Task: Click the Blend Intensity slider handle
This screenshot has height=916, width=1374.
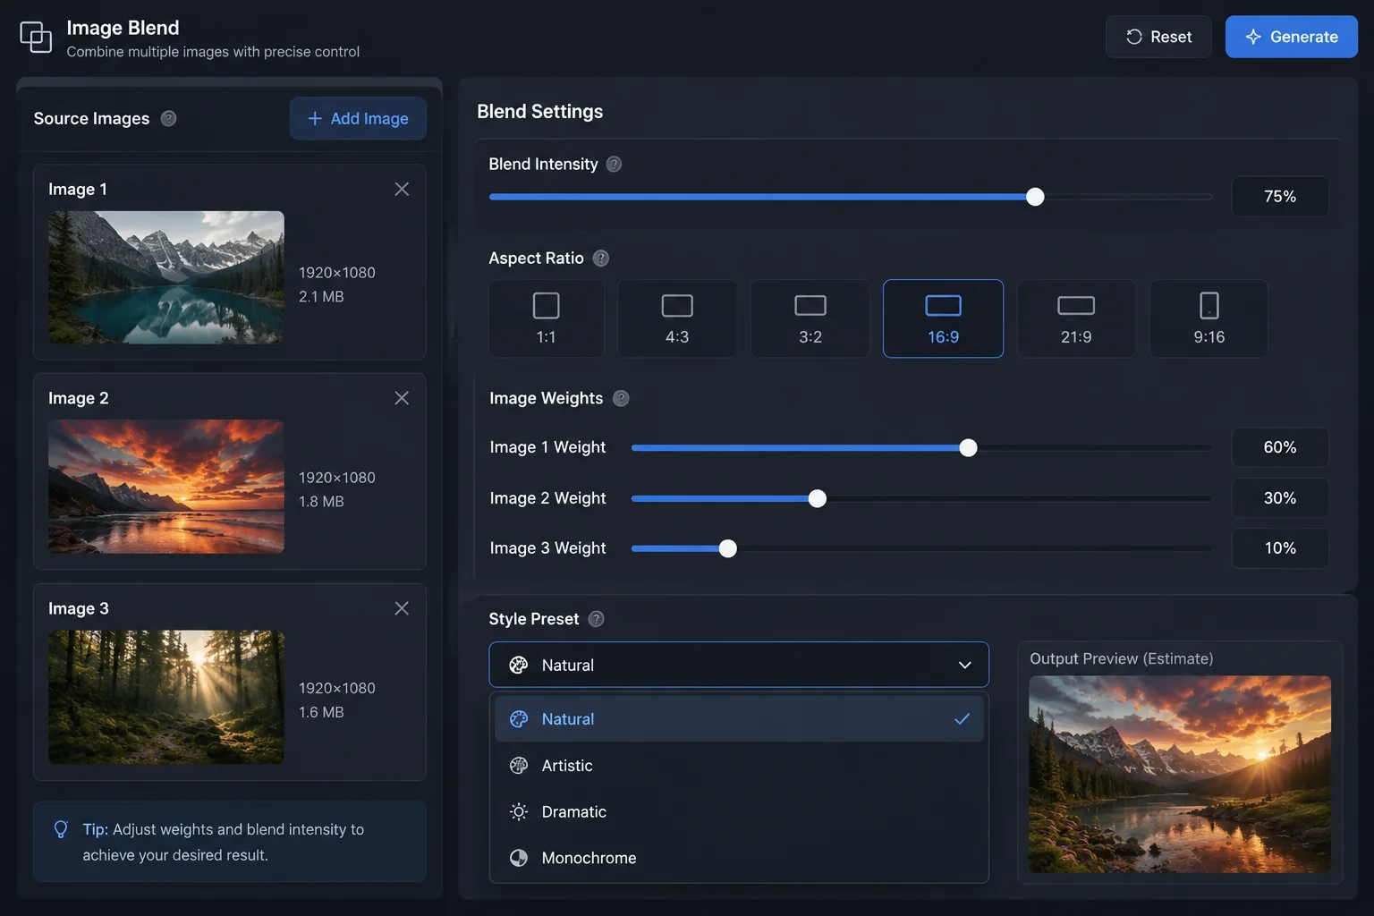Action: (x=1035, y=197)
